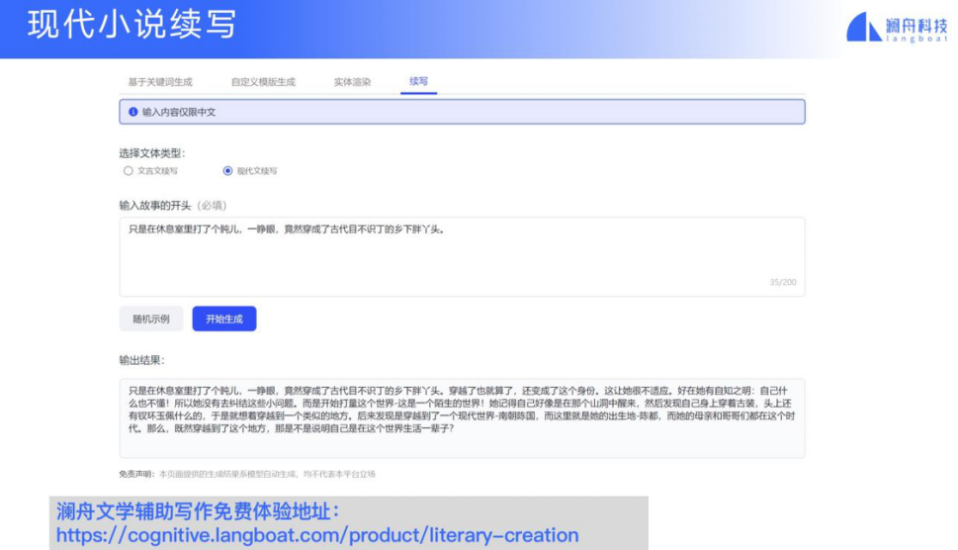The width and height of the screenshot is (958, 550).
Task: Select the 现代文续写 radio button
Action: click(x=228, y=171)
